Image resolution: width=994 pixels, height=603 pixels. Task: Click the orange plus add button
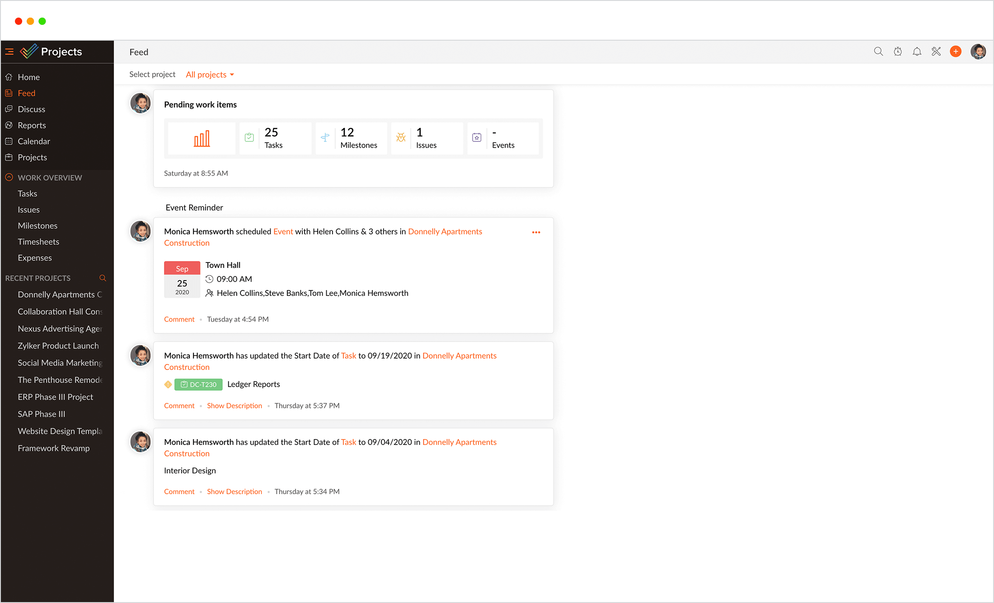[x=956, y=51]
